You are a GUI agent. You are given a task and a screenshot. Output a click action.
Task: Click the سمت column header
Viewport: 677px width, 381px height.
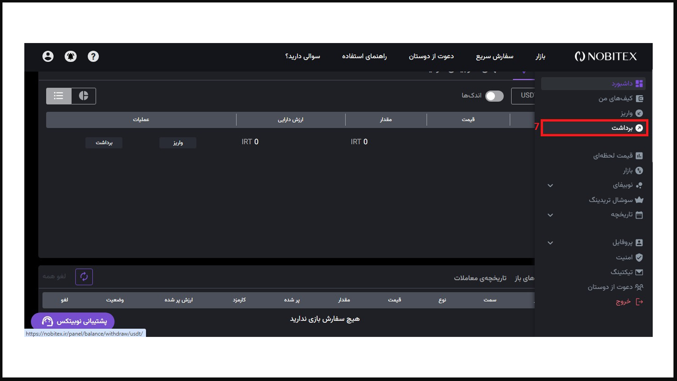click(490, 300)
